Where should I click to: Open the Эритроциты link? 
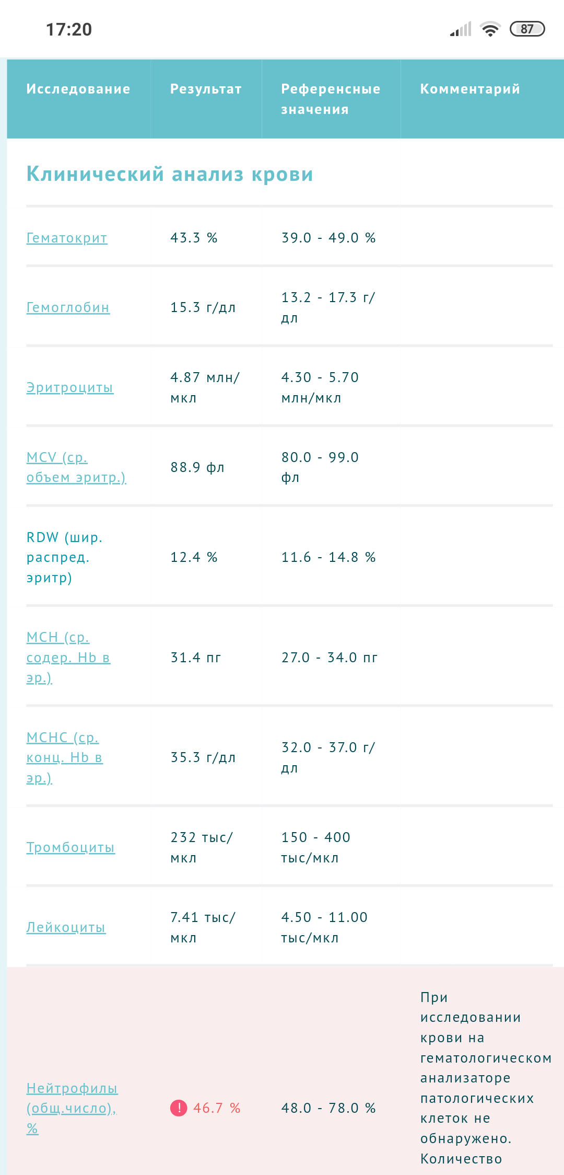point(70,387)
